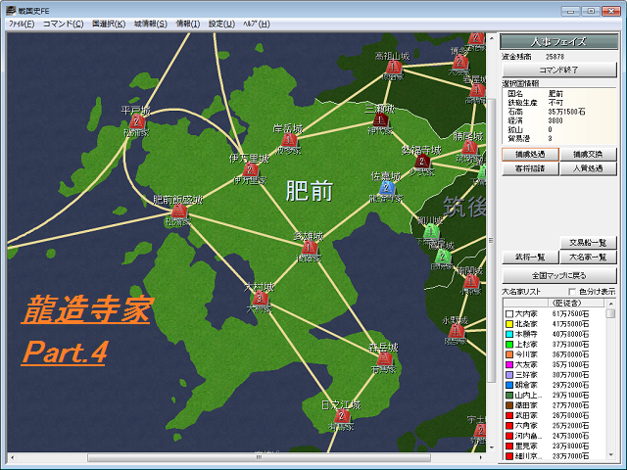Select 六角家 in the daimyo list
The width and height of the screenshot is (627, 470).
555,426
